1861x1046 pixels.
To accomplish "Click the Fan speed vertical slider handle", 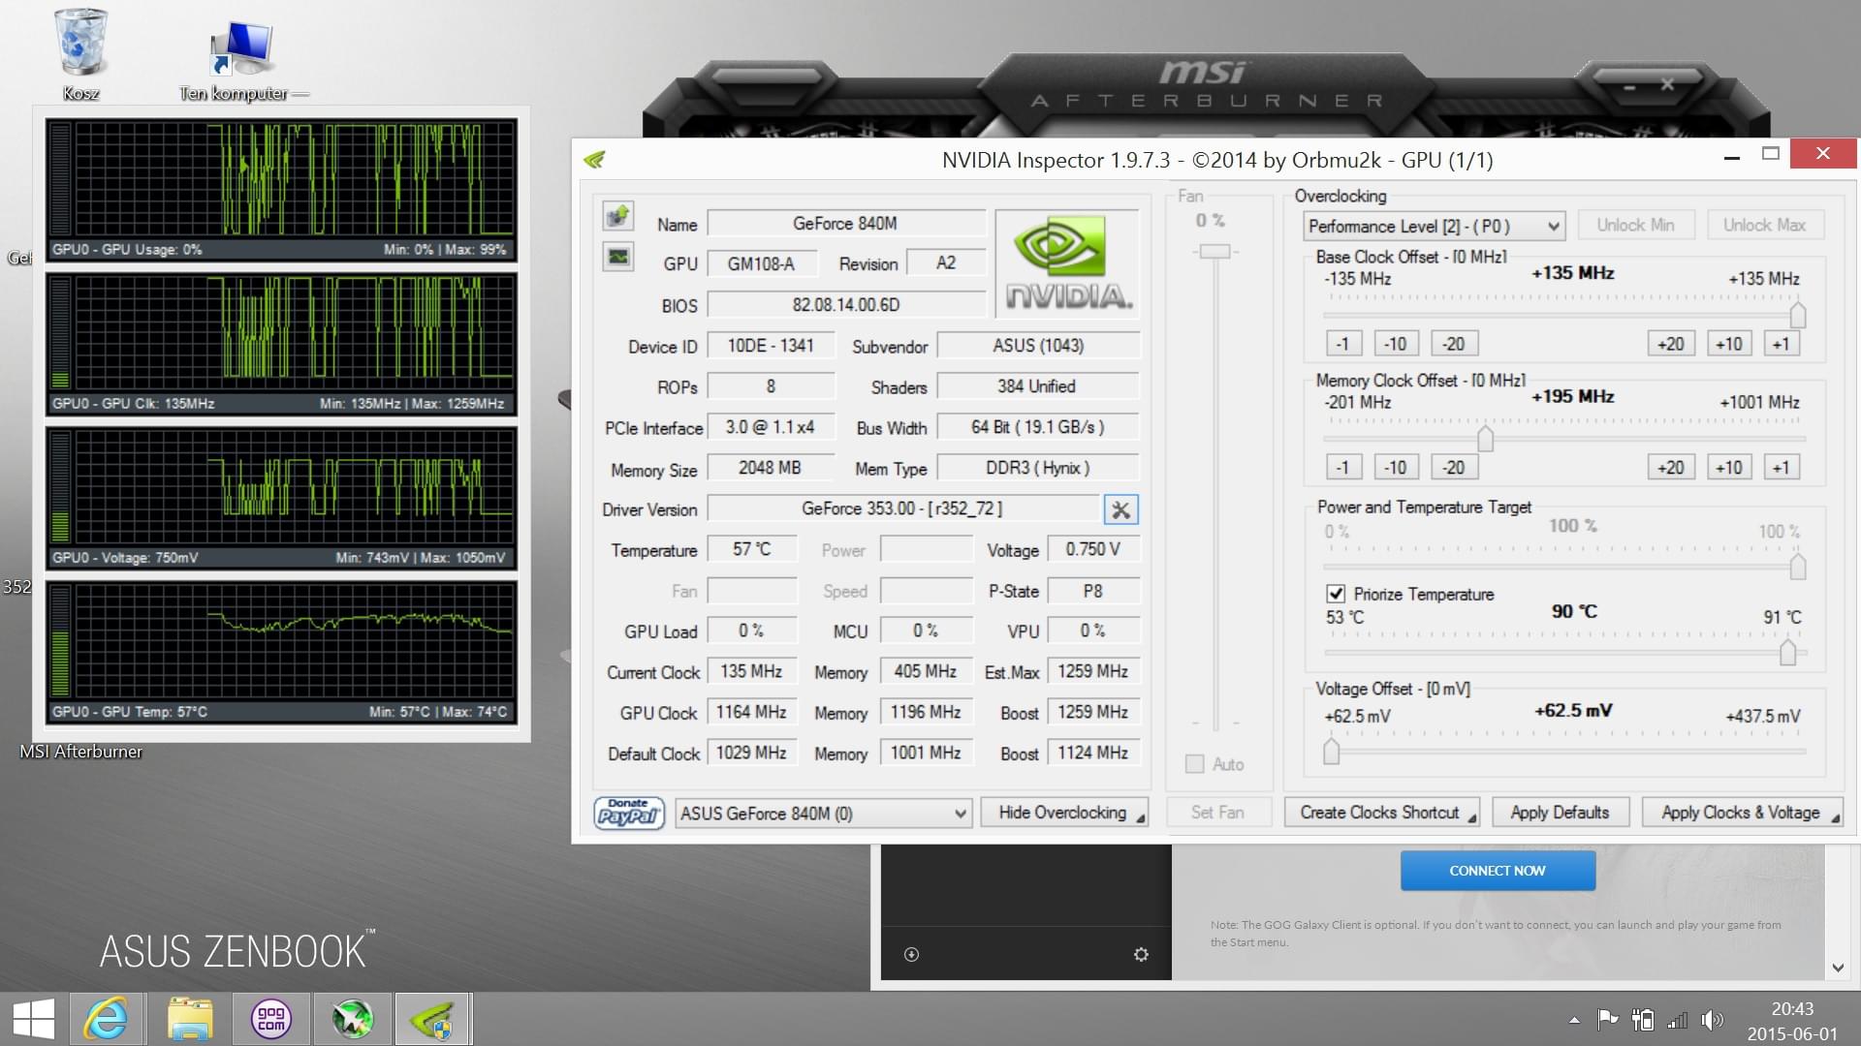I will 1214,252.
